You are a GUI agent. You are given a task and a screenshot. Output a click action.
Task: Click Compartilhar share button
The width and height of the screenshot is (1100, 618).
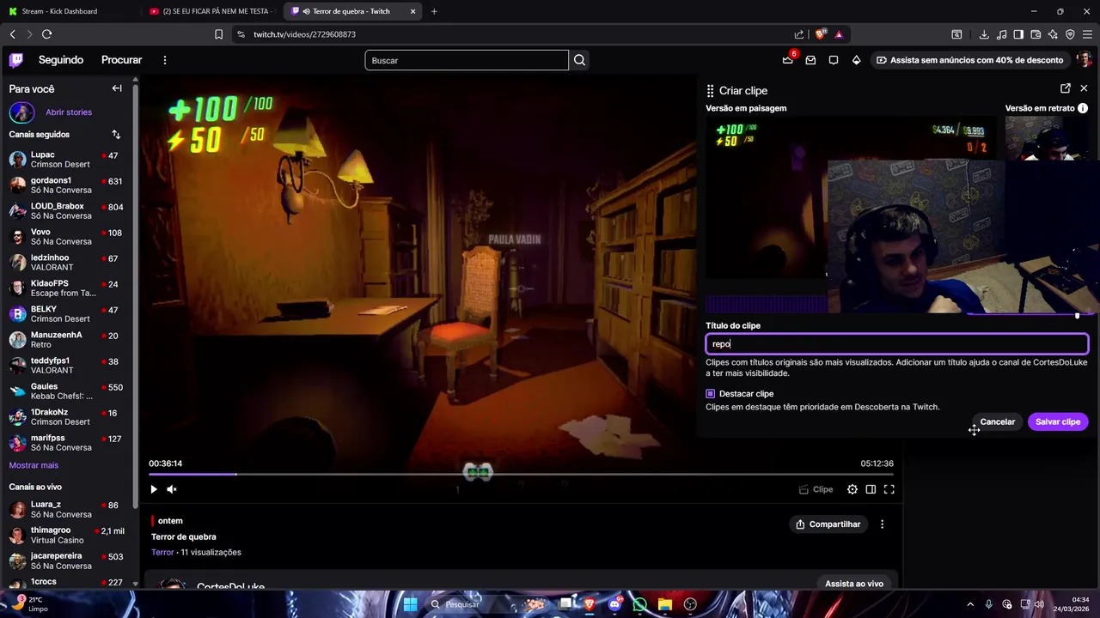point(828,524)
